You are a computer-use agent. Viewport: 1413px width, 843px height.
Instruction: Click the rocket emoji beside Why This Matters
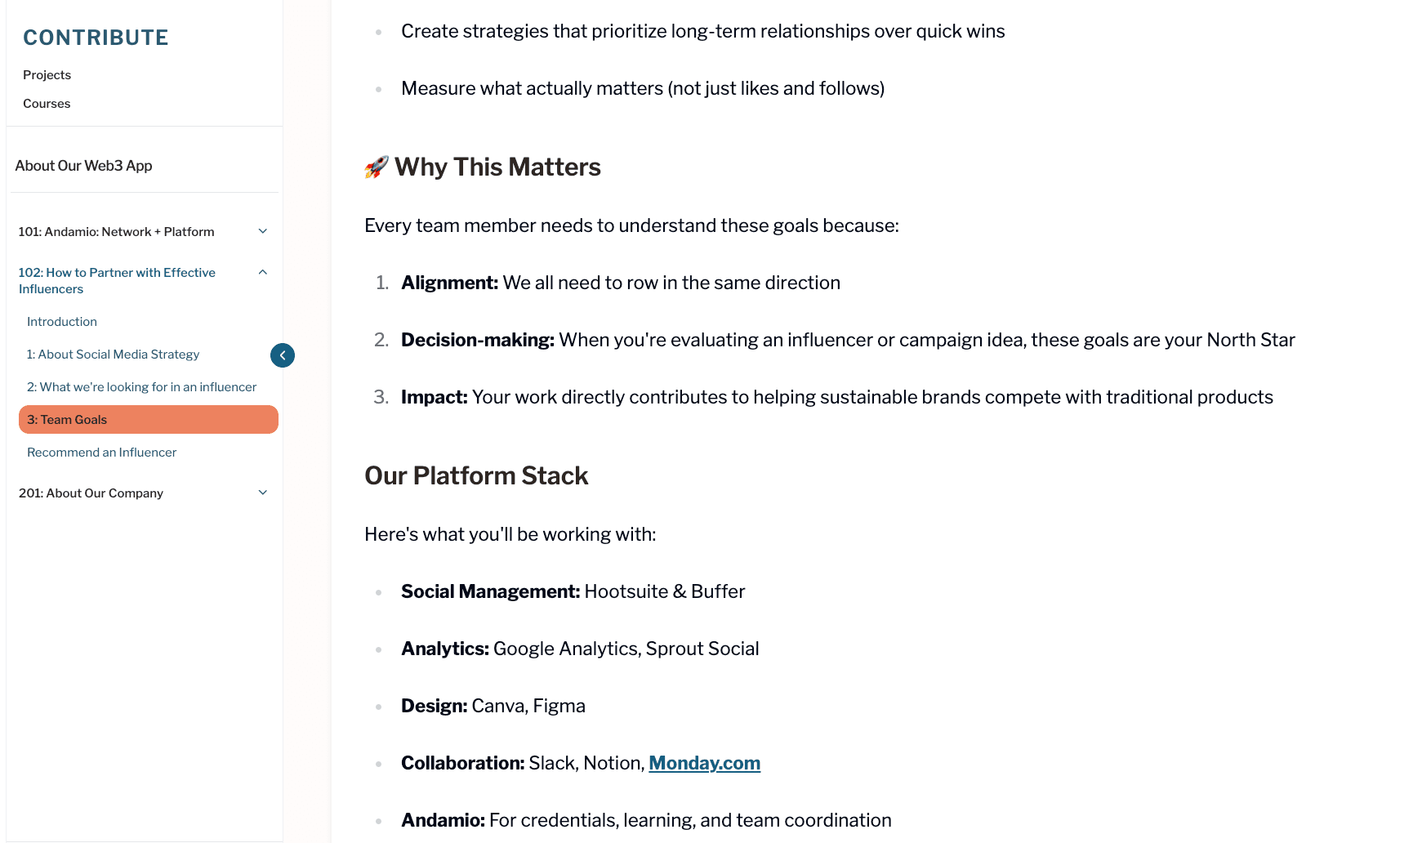[377, 167]
